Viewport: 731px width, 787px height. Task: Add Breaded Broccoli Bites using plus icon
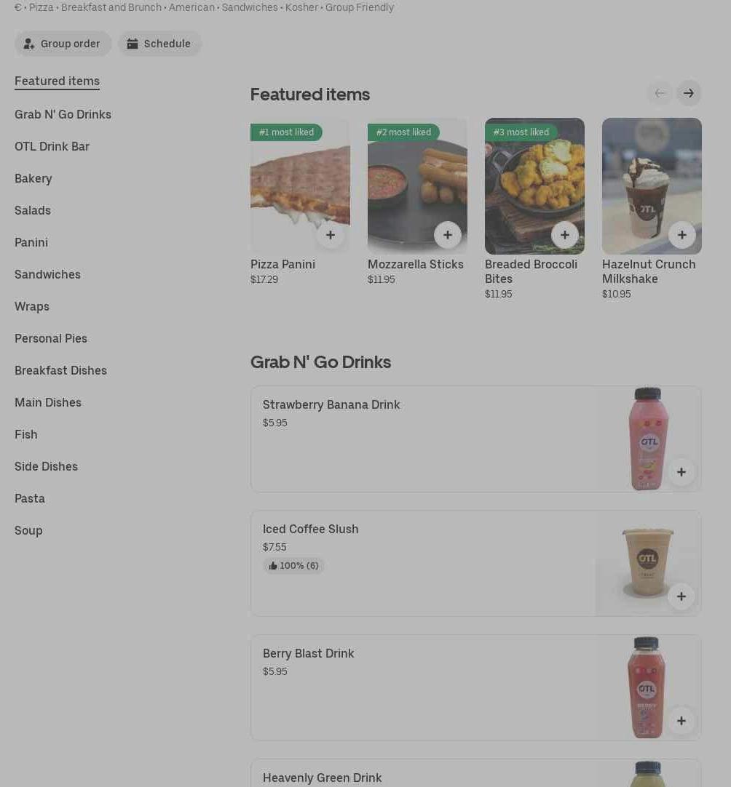pos(565,235)
